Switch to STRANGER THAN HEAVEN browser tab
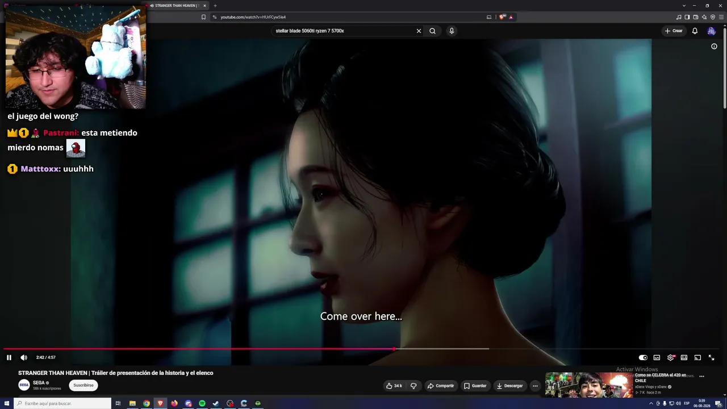The width and height of the screenshot is (727, 409). click(176, 6)
